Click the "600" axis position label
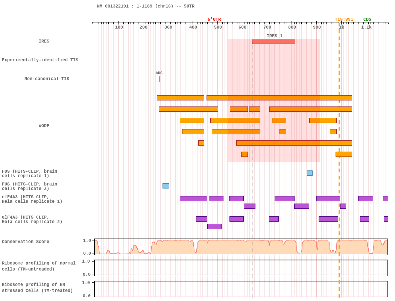Viewport: 395px width, 301px height. 242,27
